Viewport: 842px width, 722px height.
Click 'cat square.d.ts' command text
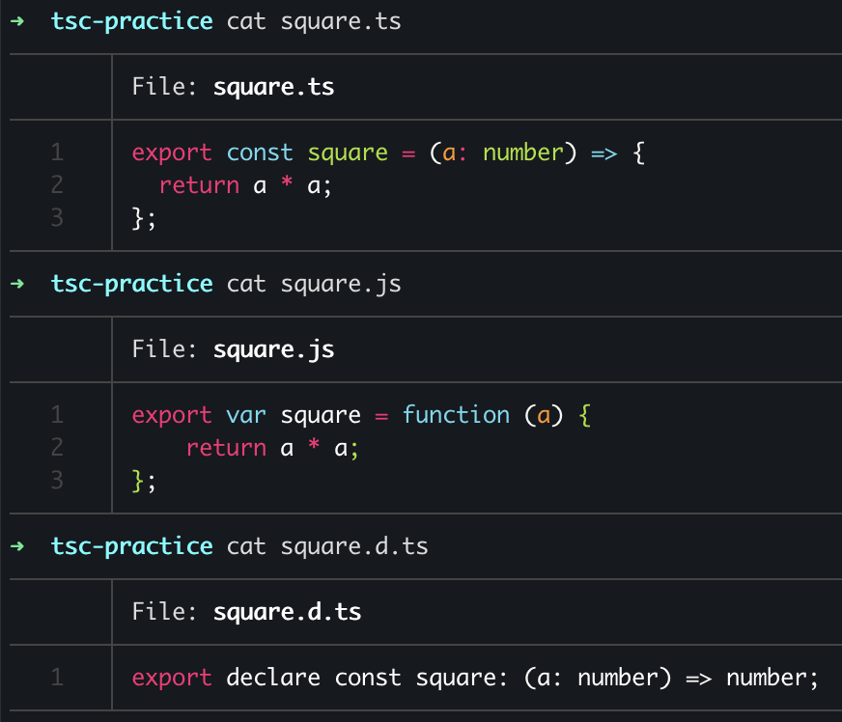point(327,546)
